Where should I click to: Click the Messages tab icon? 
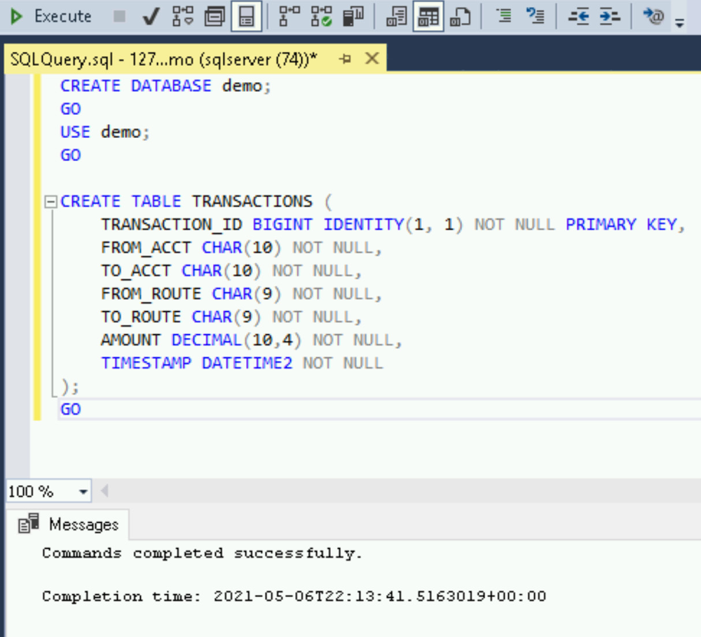[28, 524]
